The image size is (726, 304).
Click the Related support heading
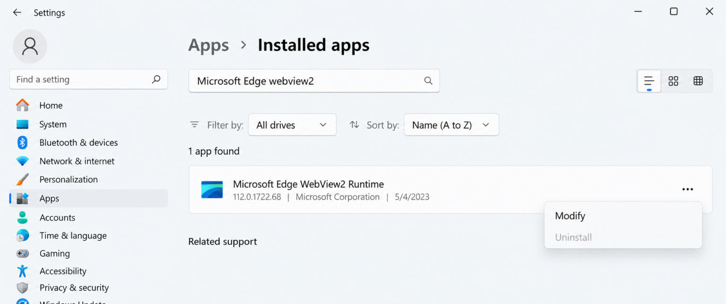click(x=223, y=241)
